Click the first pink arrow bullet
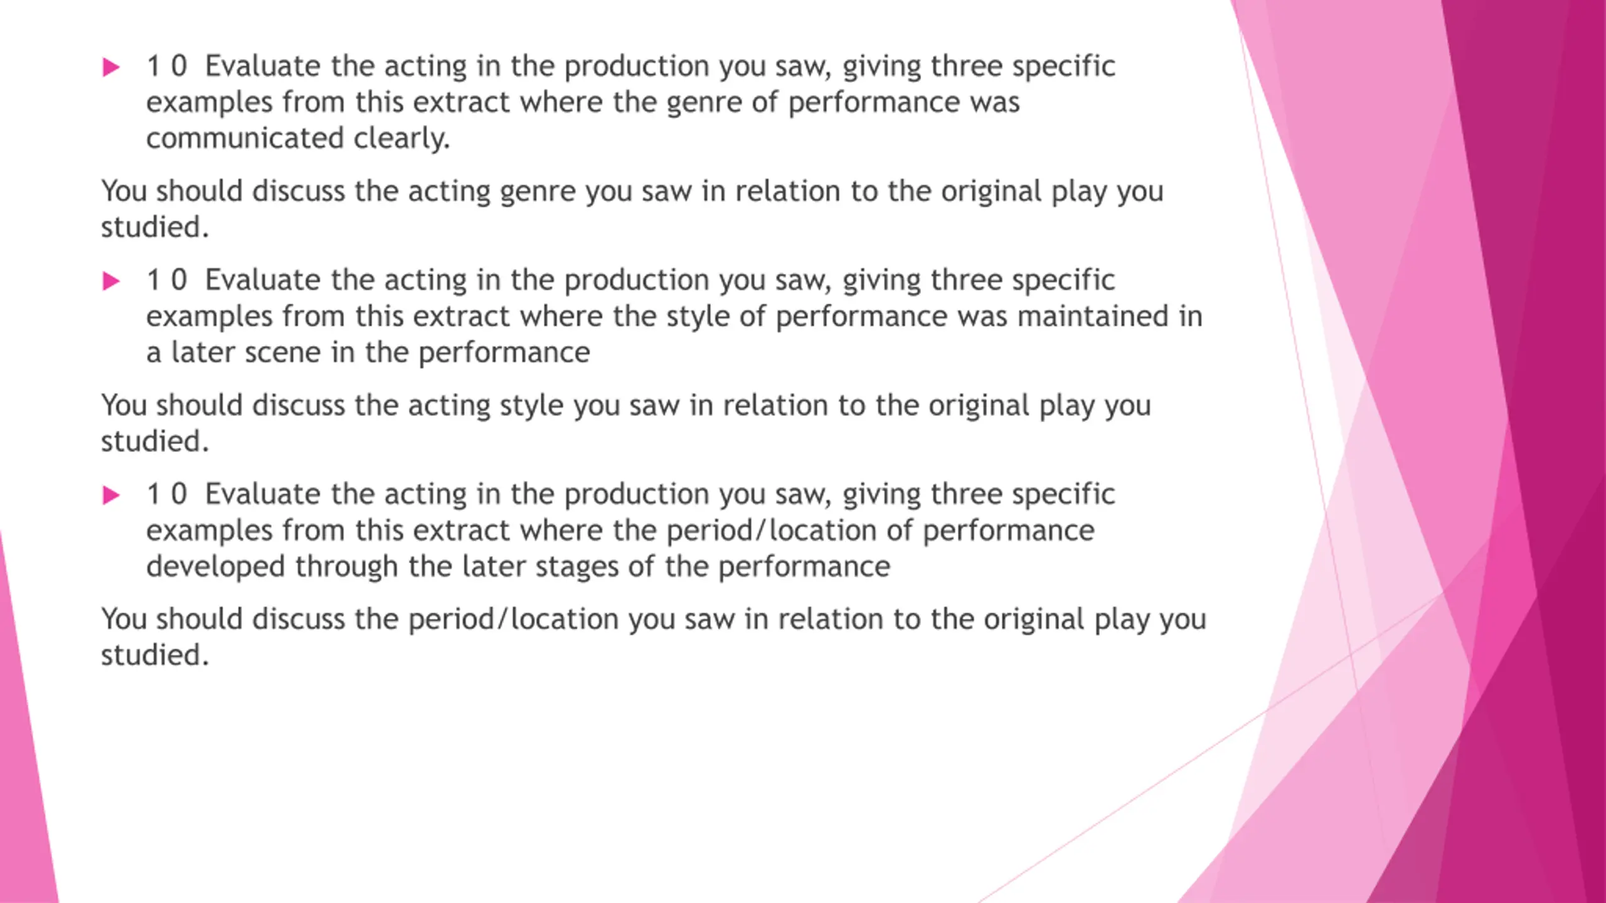The height and width of the screenshot is (903, 1606). click(111, 68)
